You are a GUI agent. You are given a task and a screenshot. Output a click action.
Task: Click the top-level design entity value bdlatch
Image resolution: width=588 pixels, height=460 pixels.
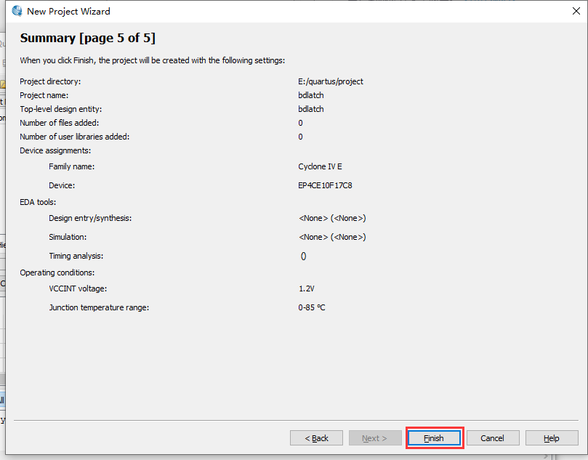[311, 109]
